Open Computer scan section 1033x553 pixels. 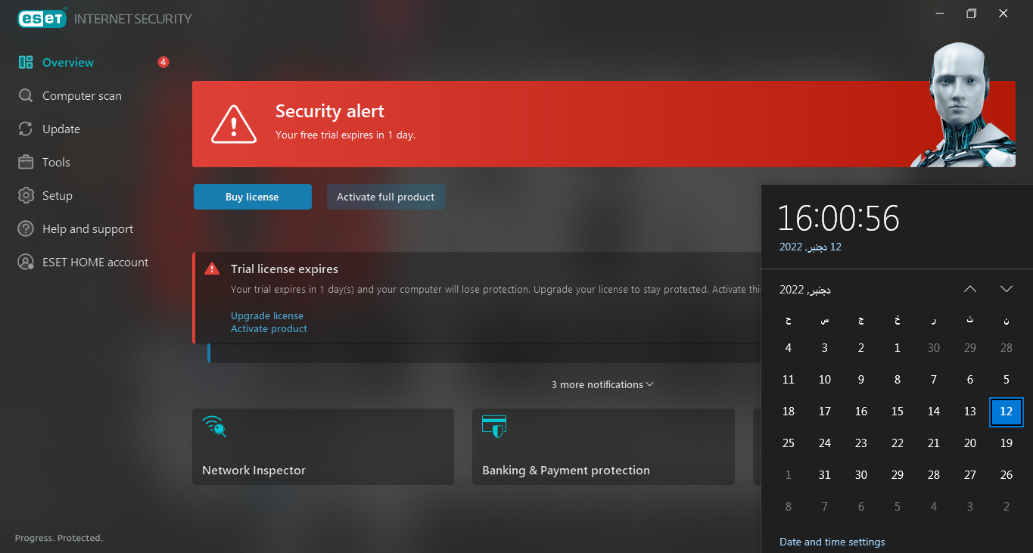point(82,96)
